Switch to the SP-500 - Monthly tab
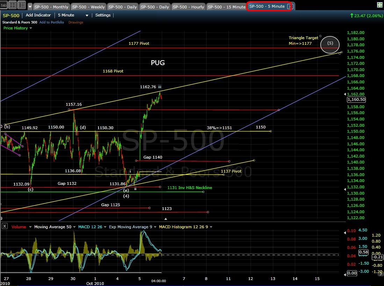The image size is (384, 286). click(x=51, y=7)
